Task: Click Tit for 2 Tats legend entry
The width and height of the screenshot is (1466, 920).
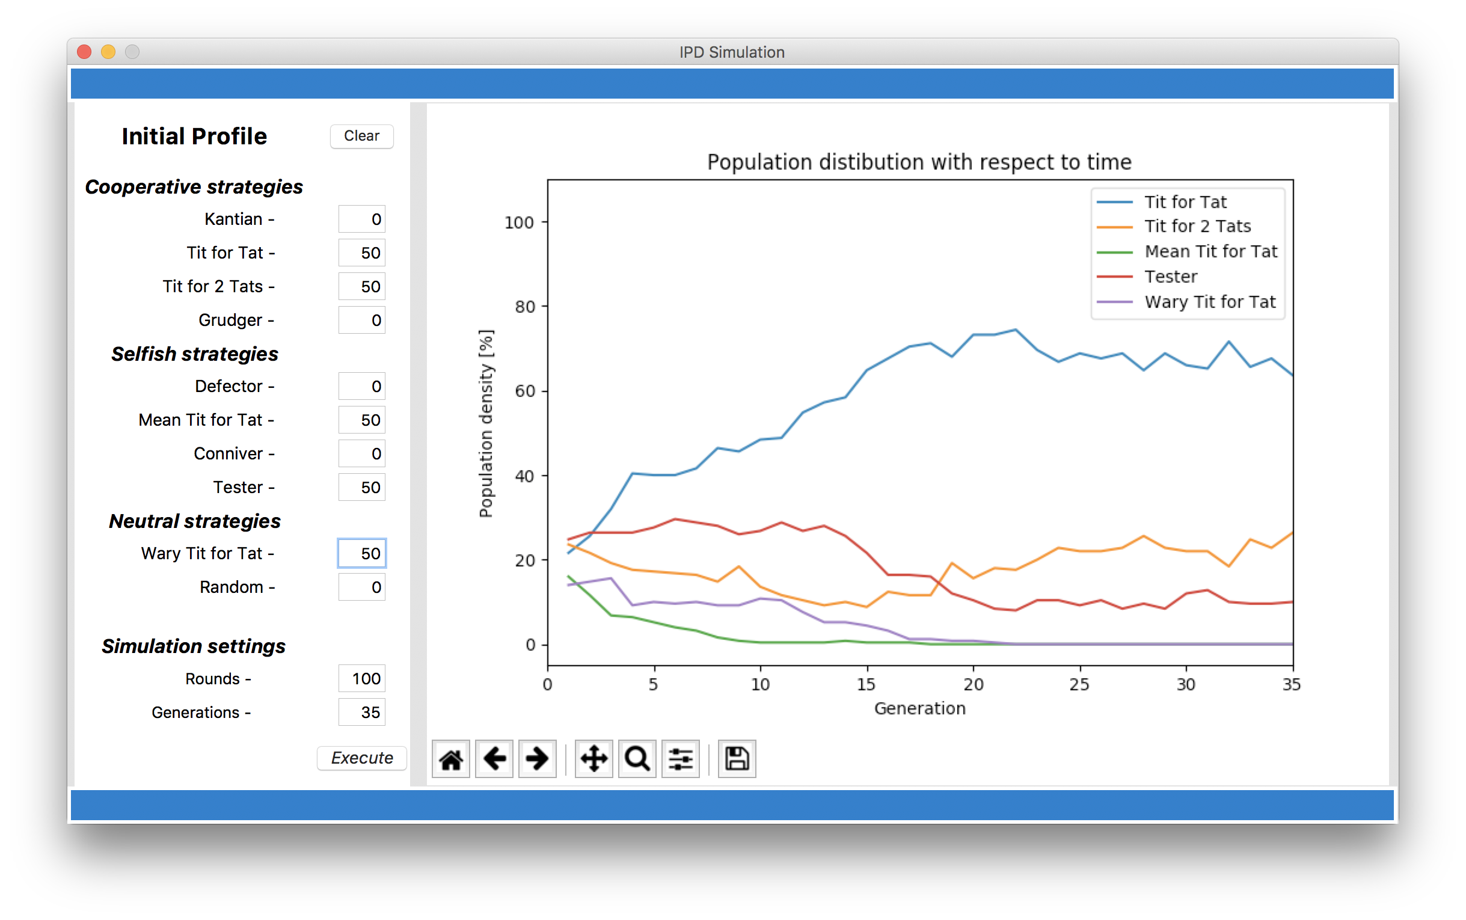Action: click(1173, 226)
